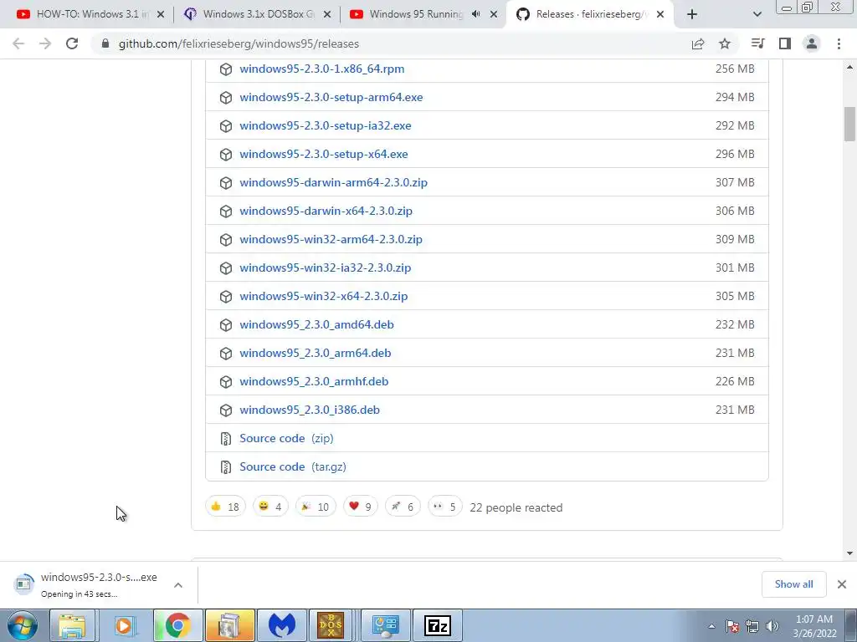Close the downloads bar
The height and width of the screenshot is (642, 857).
[842, 584]
